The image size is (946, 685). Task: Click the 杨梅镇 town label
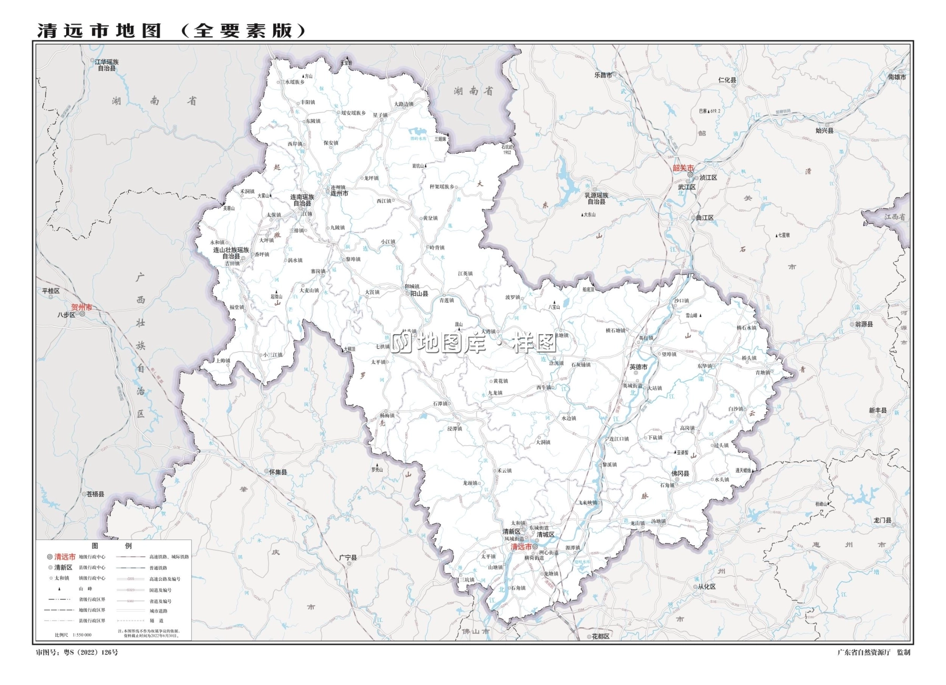tap(387, 415)
